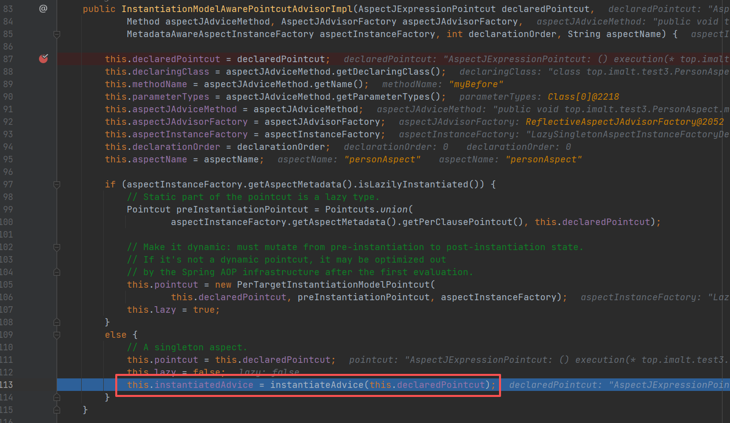Click PerTargetInstantiationModelPointcut constructor name
730x423 pixels.
pyautogui.click(x=333, y=285)
